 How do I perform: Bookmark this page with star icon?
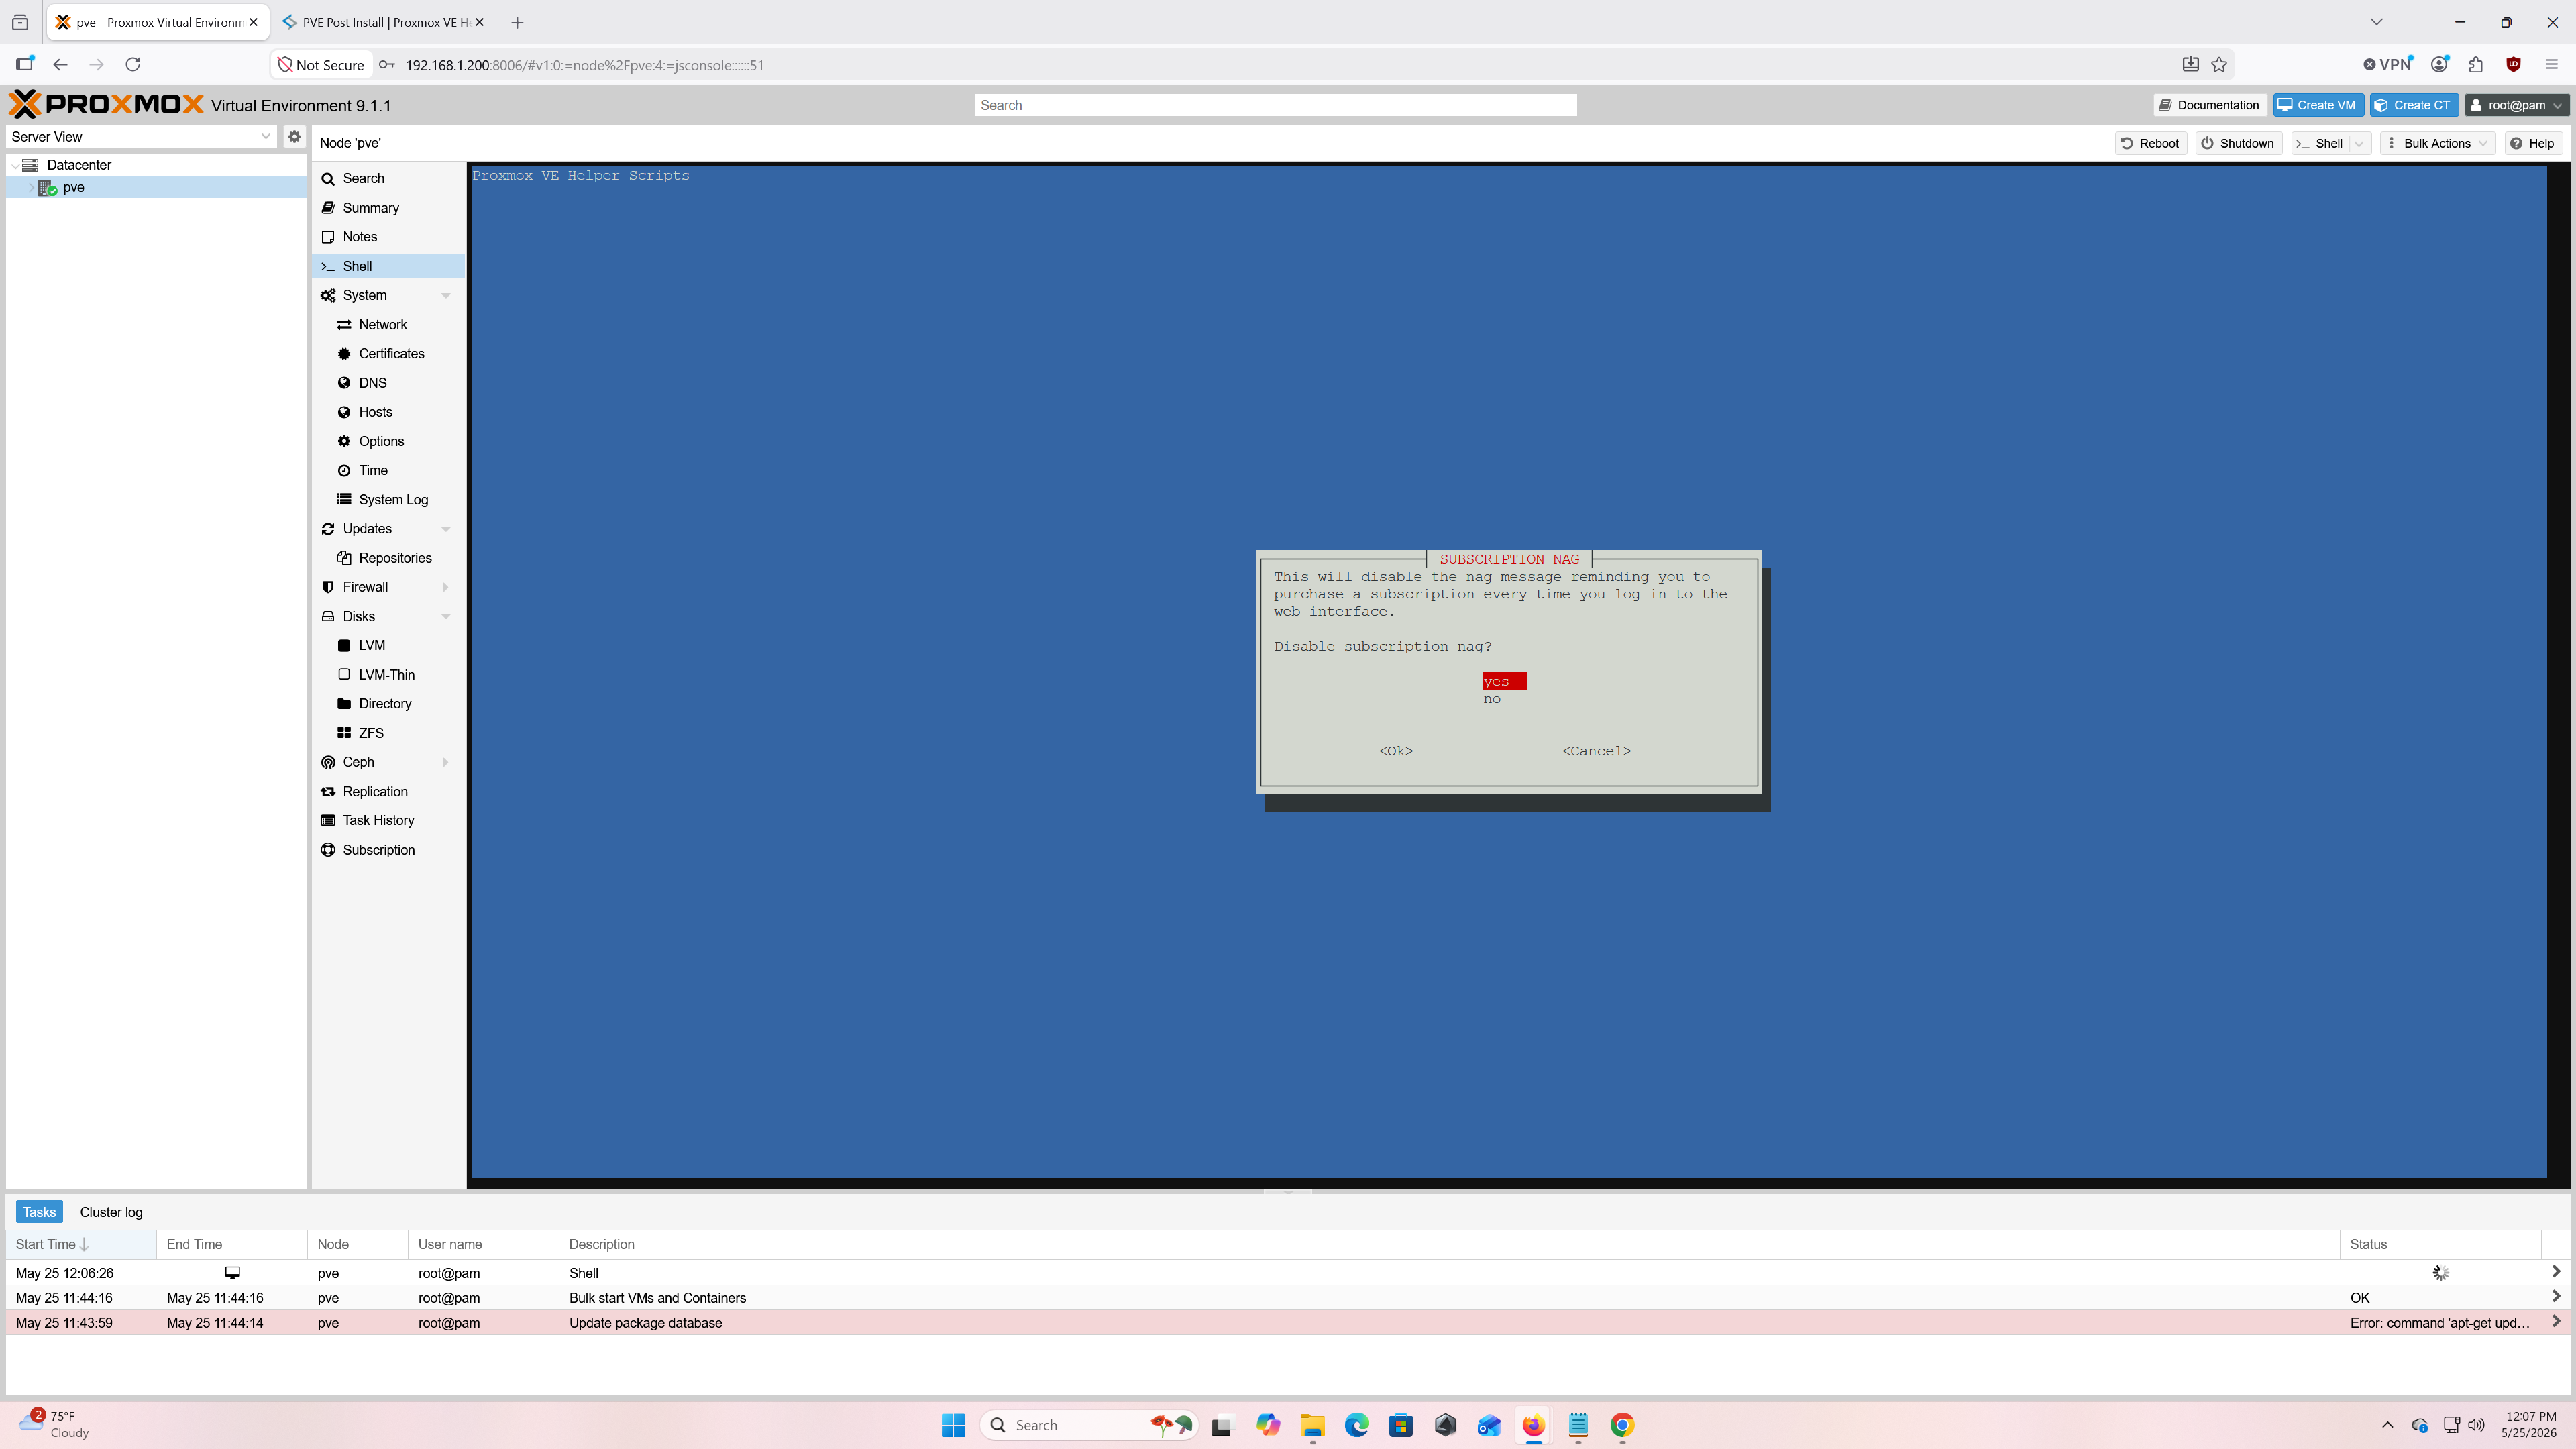pyautogui.click(x=2219, y=65)
